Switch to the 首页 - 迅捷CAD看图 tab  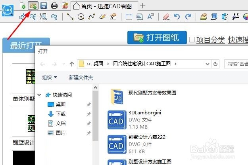pyautogui.click(x=104, y=6)
